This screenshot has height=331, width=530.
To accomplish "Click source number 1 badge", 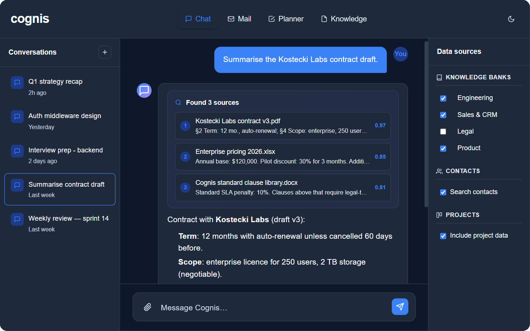I will tap(185, 126).
